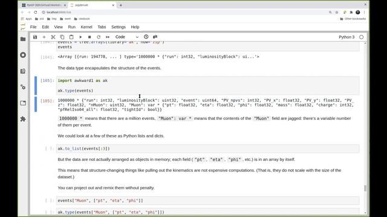Viewport: 387px width, 217px height.
Task: Interrupt the kernel with stop icon
Action: pos(89,37)
